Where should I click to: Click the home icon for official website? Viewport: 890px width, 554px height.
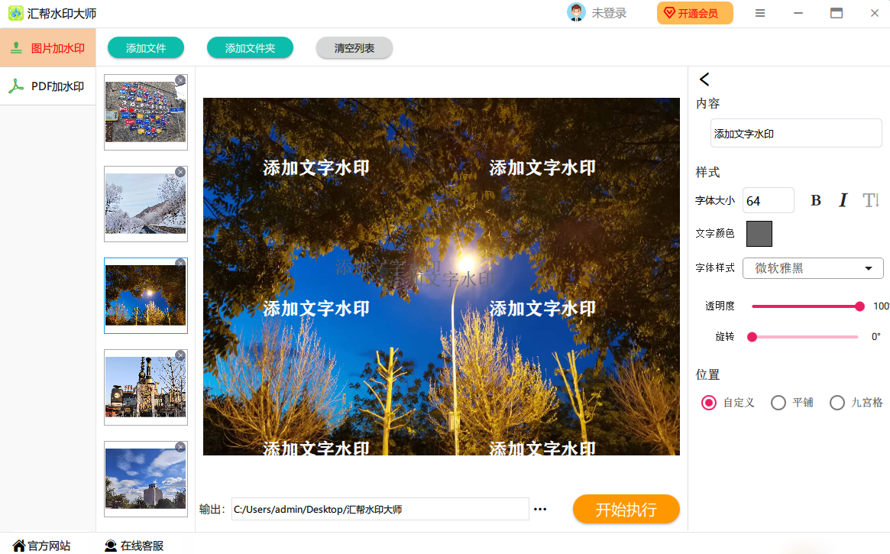(19, 546)
